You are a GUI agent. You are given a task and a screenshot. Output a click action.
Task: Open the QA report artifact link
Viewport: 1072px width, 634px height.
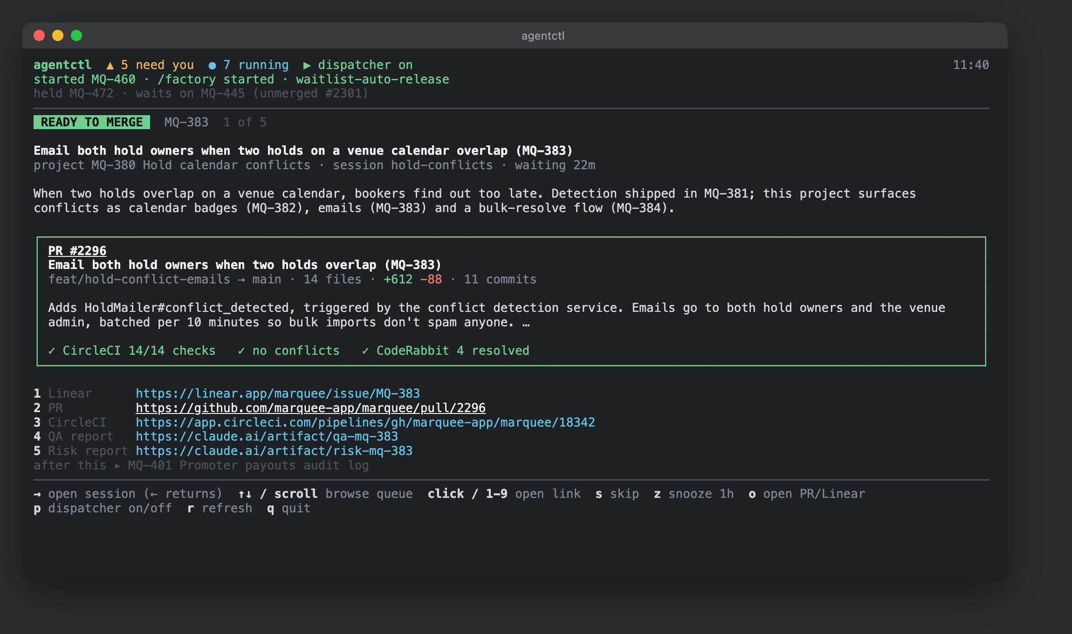(x=267, y=436)
